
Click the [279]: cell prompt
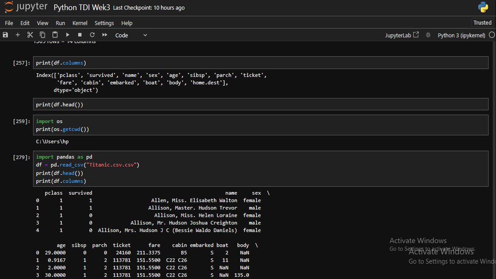pos(22,157)
